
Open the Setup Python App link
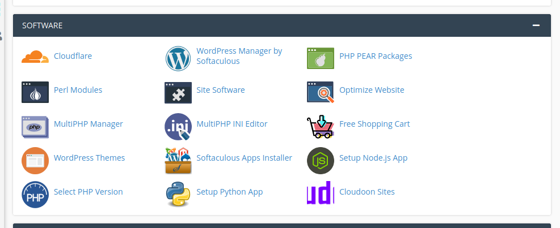point(230,192)
